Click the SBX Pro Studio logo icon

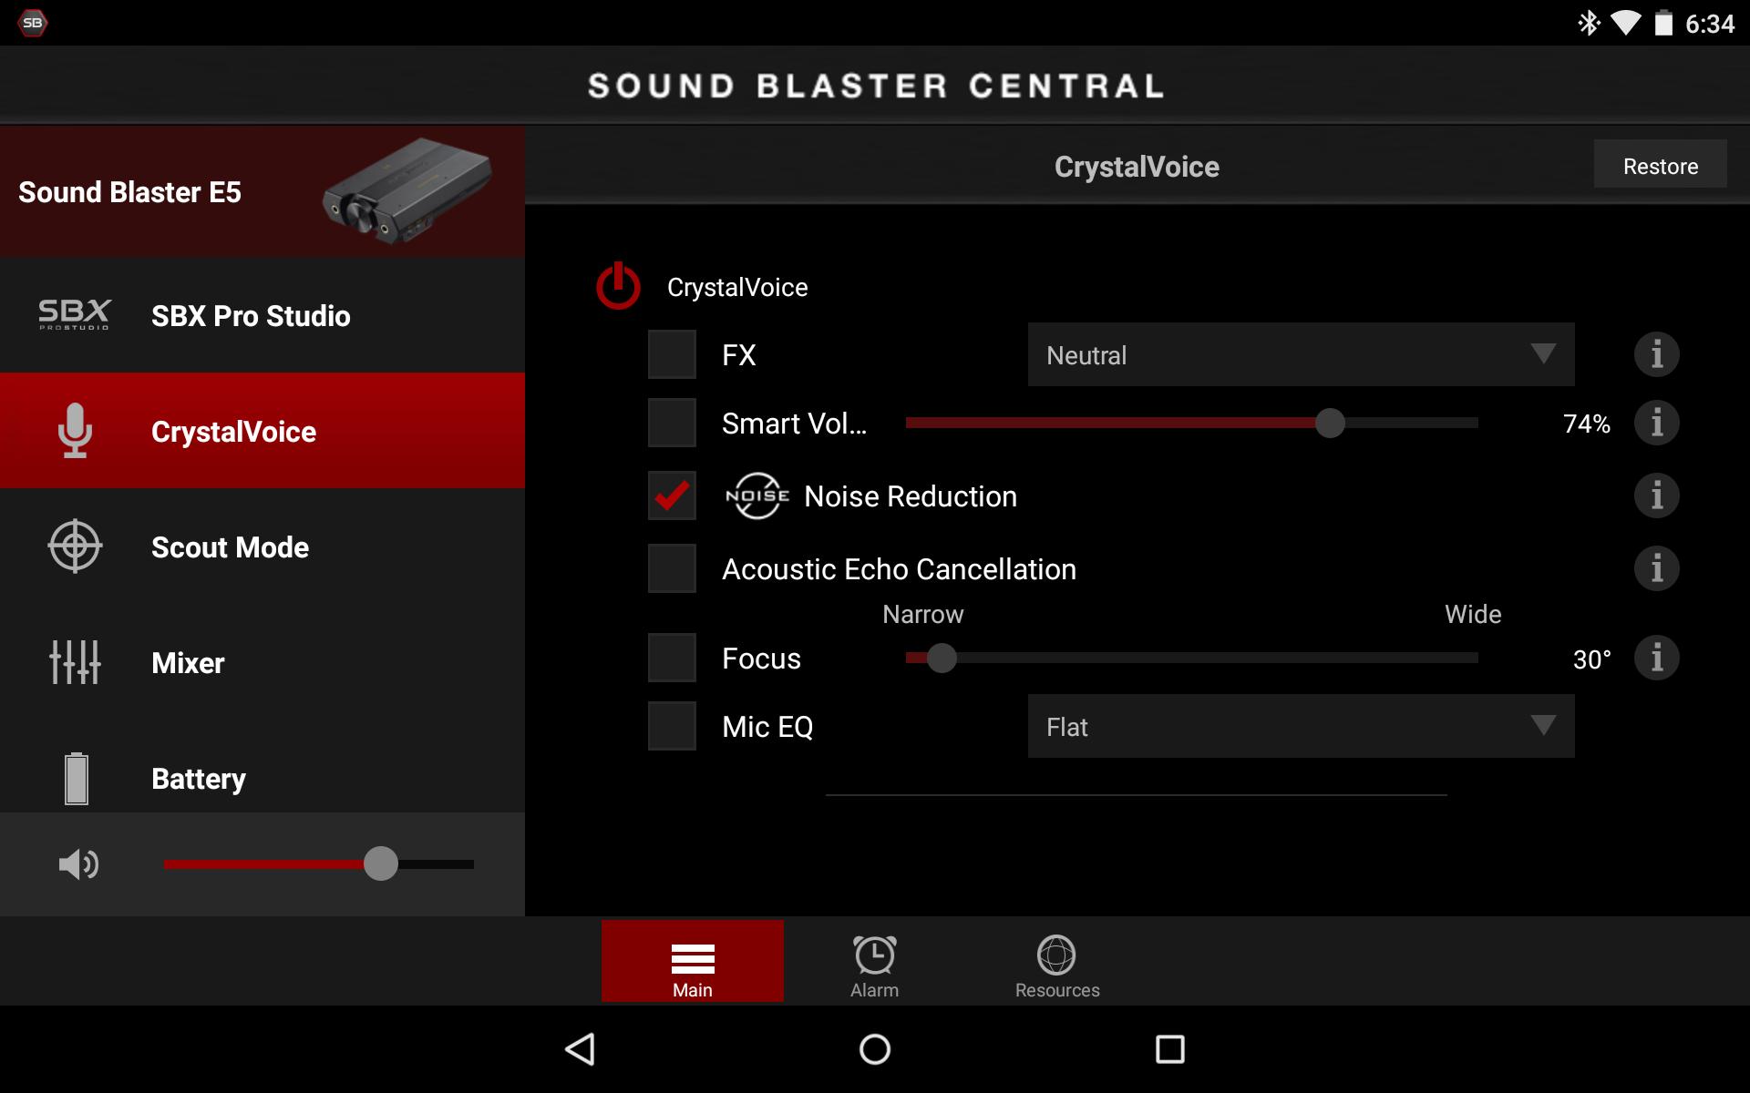point(74,314)
